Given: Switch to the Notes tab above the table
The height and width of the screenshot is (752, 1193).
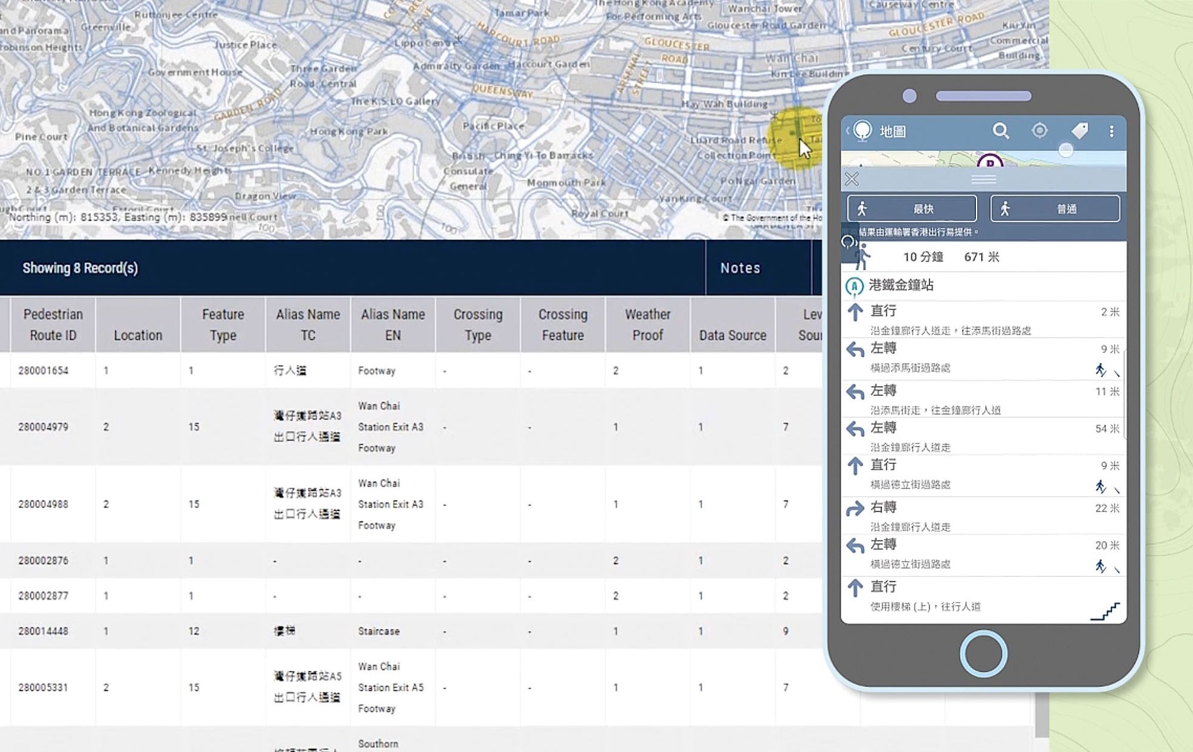Looking at the screenshot, I should (740, 268).
